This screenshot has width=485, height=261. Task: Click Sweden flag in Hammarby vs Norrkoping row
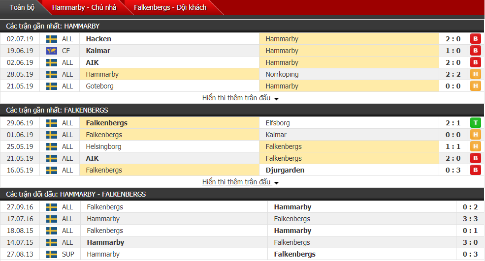click(x=52, y=74)
